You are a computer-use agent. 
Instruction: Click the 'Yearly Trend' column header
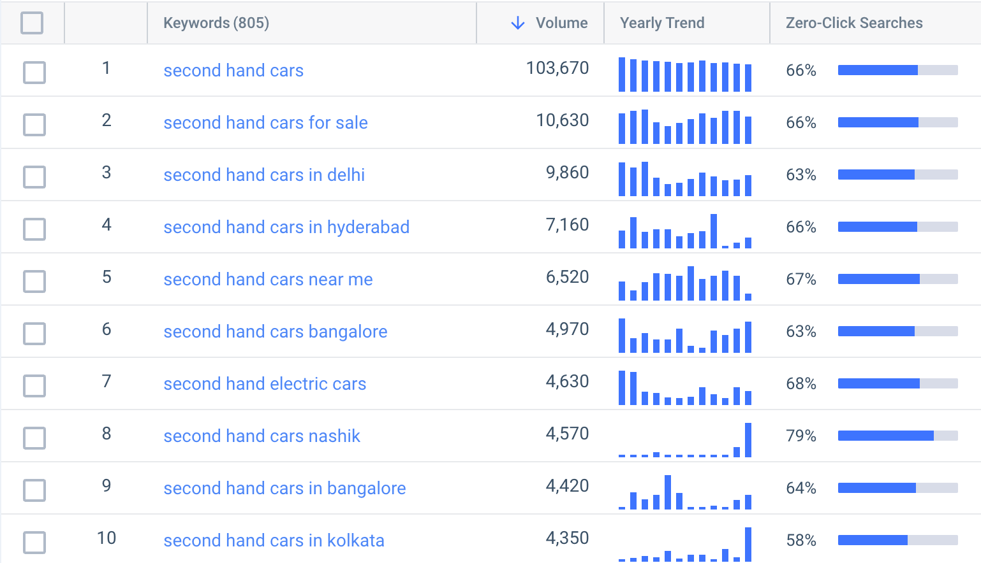(661, 22)
